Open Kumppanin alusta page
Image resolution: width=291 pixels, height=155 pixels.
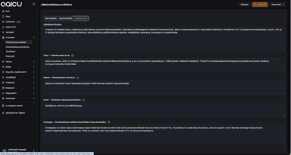[x=14, y=105]
